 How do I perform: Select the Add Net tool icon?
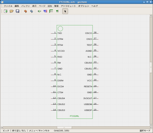point(45,11)
